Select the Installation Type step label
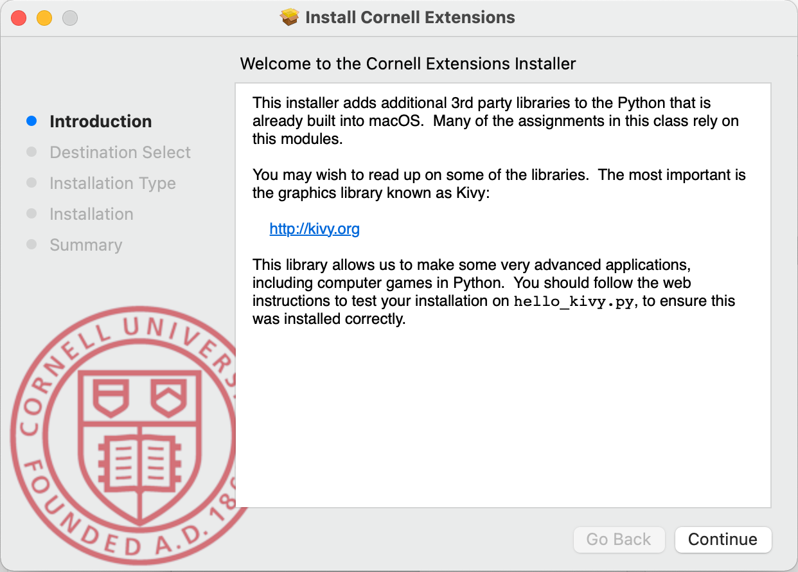Viewport: 798px width, 572px height. click(112, 183)
